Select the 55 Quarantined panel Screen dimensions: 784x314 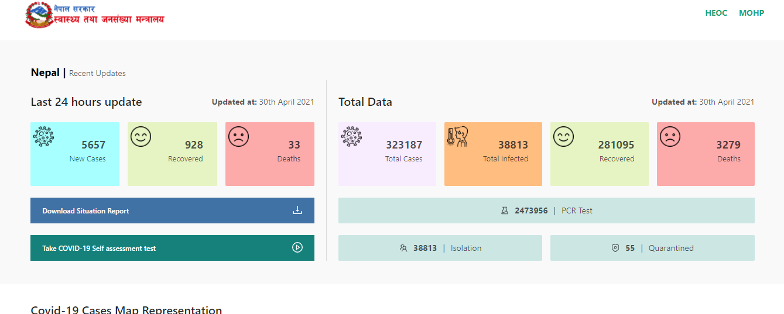click(652, 248)
